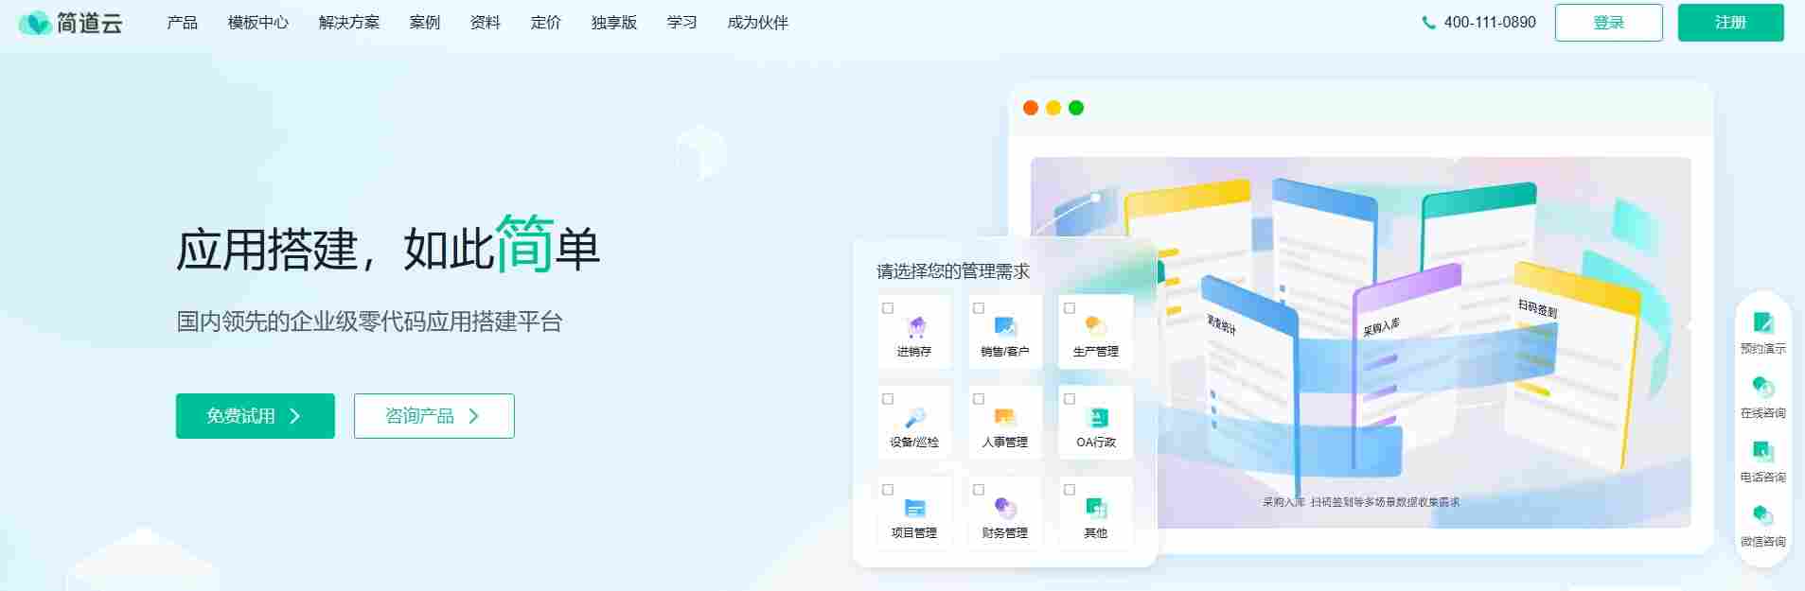Click the 人事管理 icon
The image size is (1805, 591).
coord(1005,418)
